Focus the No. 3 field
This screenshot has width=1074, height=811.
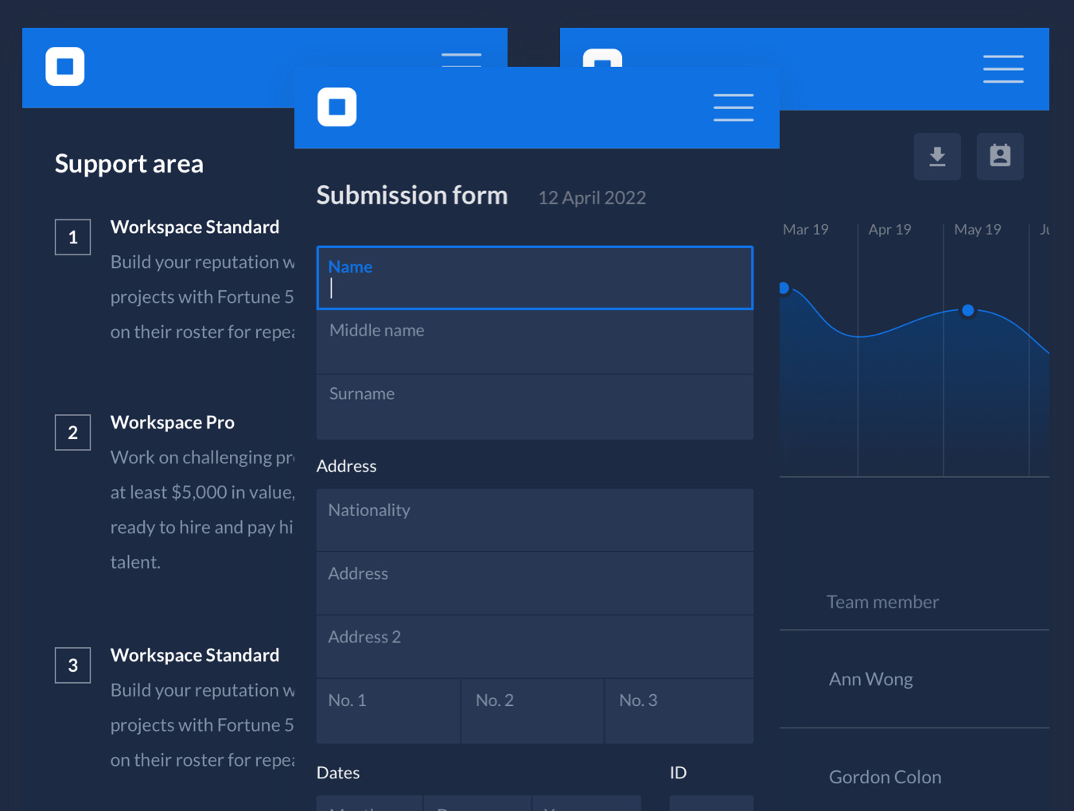point(679,711)
